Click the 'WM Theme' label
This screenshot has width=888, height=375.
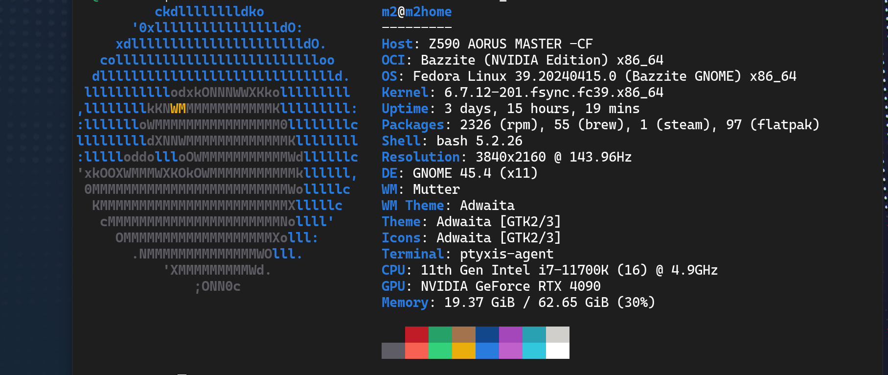tap(413, 206)
